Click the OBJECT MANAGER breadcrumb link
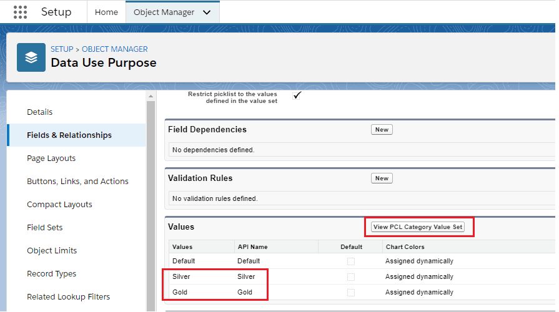 [x=115, y=49]
